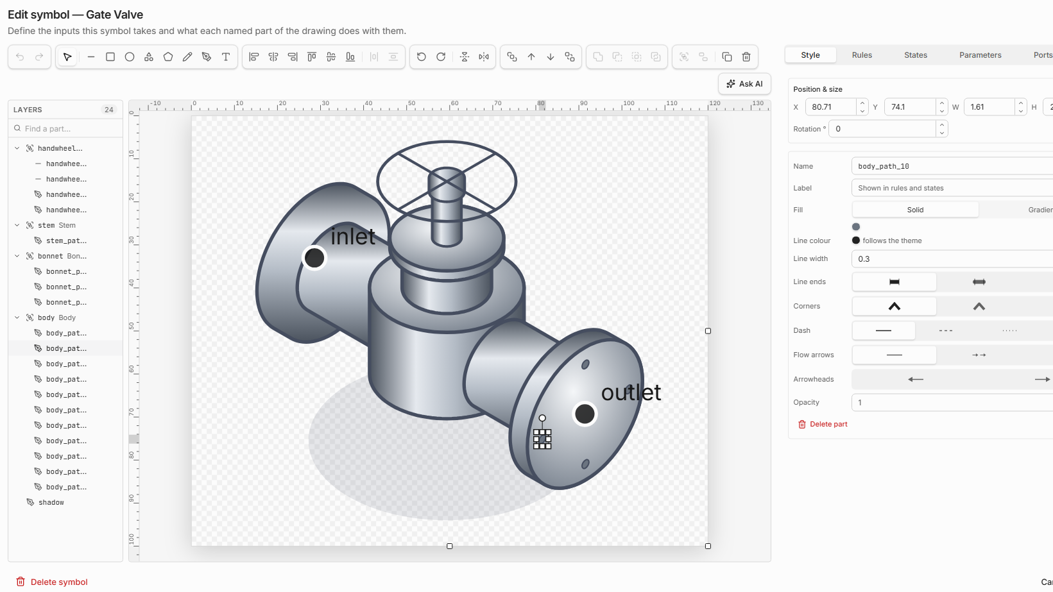Choose the dashed line style

[x=946, y=330]
